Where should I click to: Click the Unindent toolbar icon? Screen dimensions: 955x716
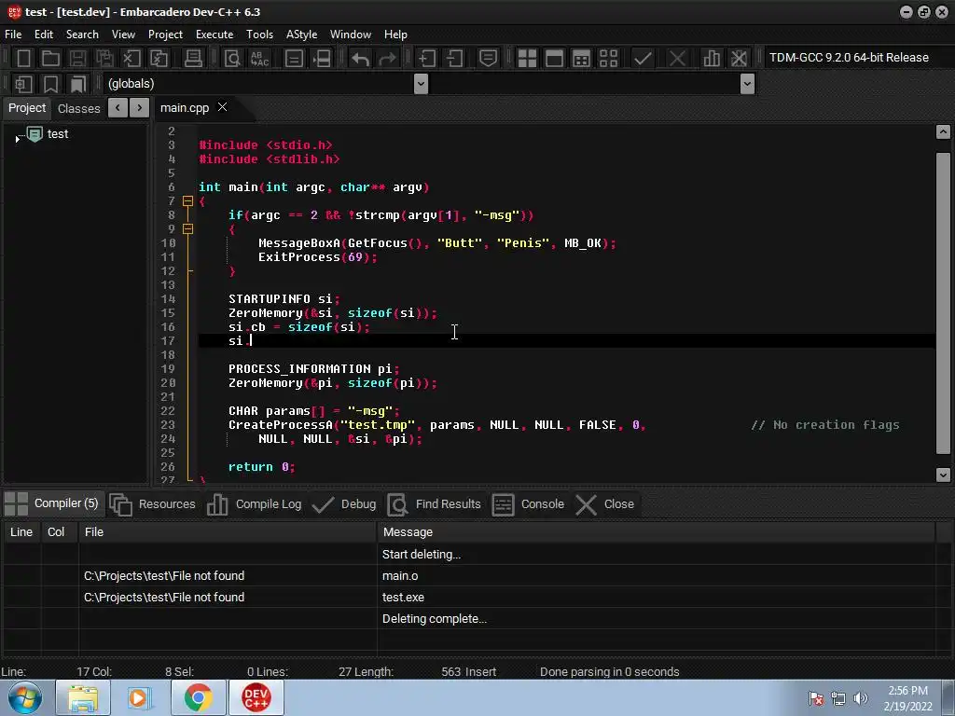pyautogui.click(x=454, y=58)
